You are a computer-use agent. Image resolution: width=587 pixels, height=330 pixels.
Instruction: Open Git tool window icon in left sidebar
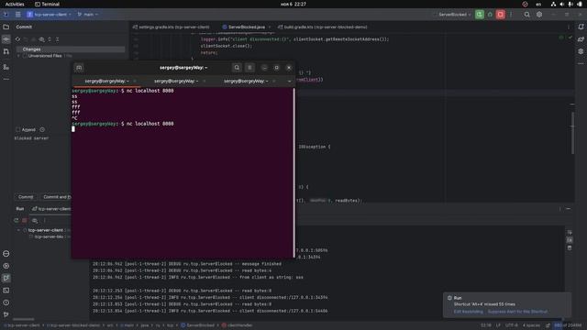6,314
